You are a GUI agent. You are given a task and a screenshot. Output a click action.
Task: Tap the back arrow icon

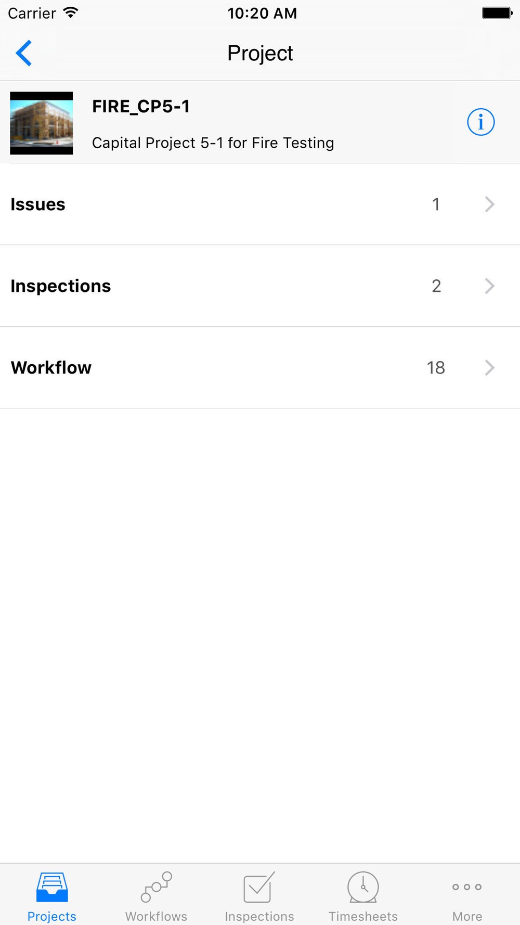(24, 53)
